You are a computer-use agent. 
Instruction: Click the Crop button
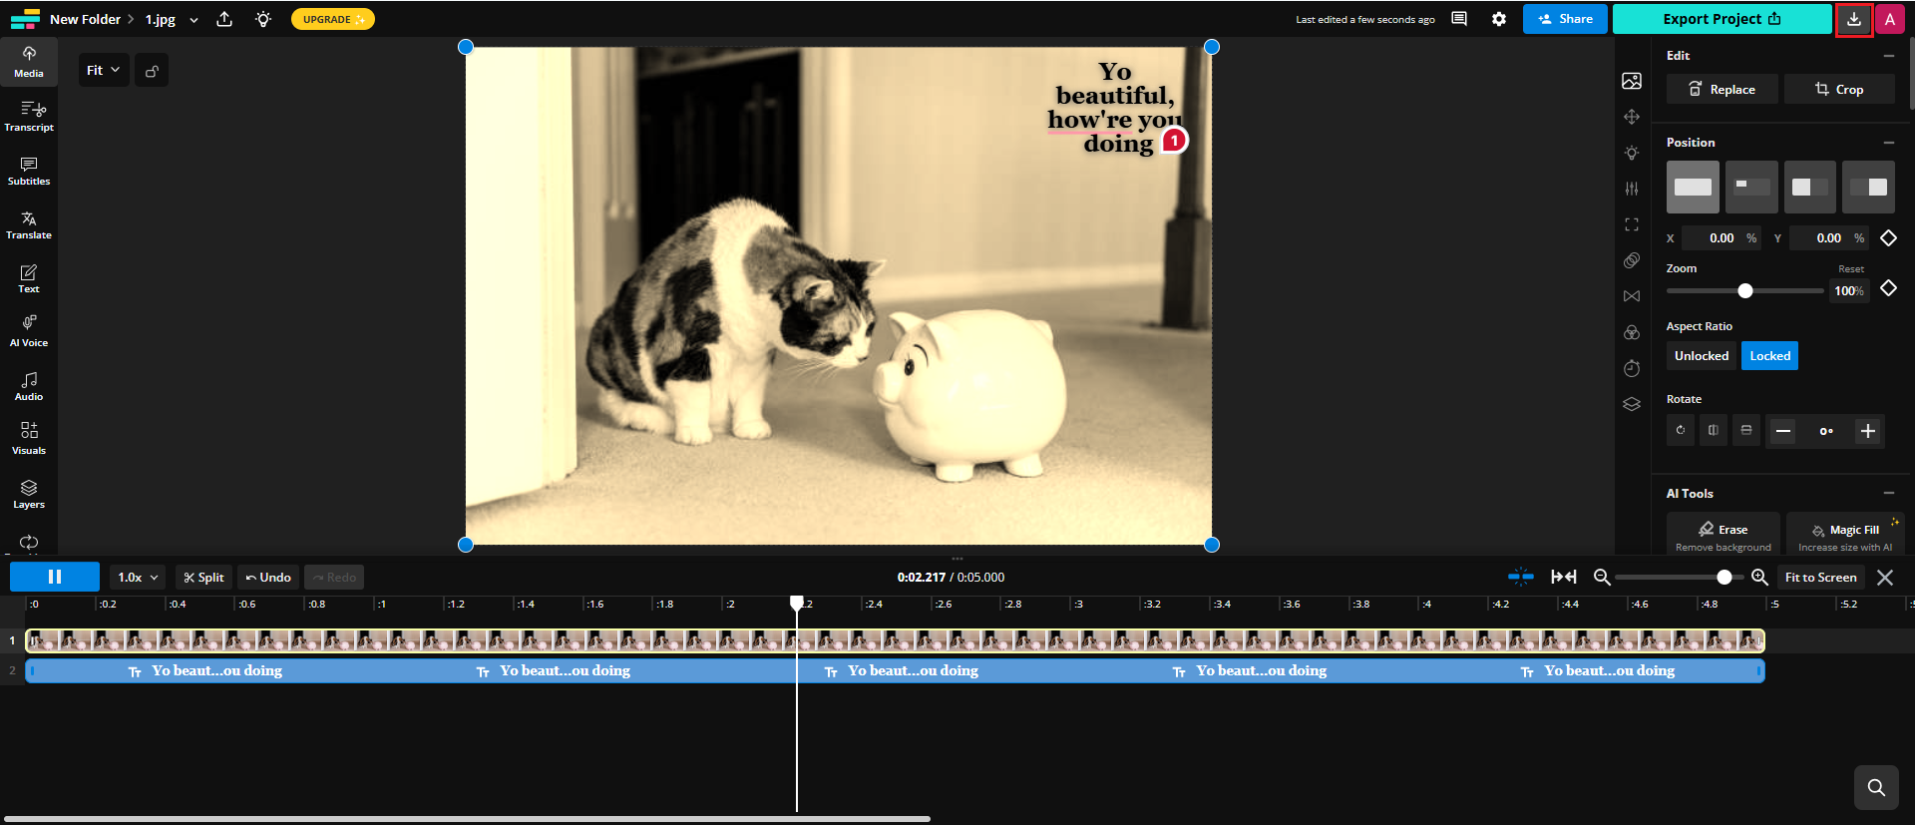tap(1839, 90)
